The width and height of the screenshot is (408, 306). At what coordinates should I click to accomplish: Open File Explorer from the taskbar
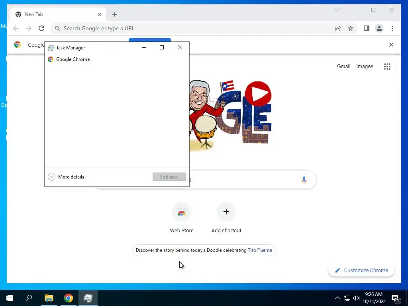click(49, 298)
